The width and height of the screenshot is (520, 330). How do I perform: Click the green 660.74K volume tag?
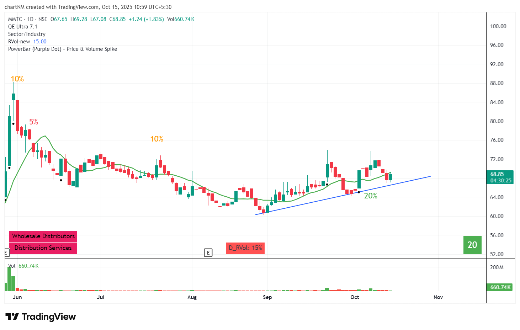coord(499,286)
